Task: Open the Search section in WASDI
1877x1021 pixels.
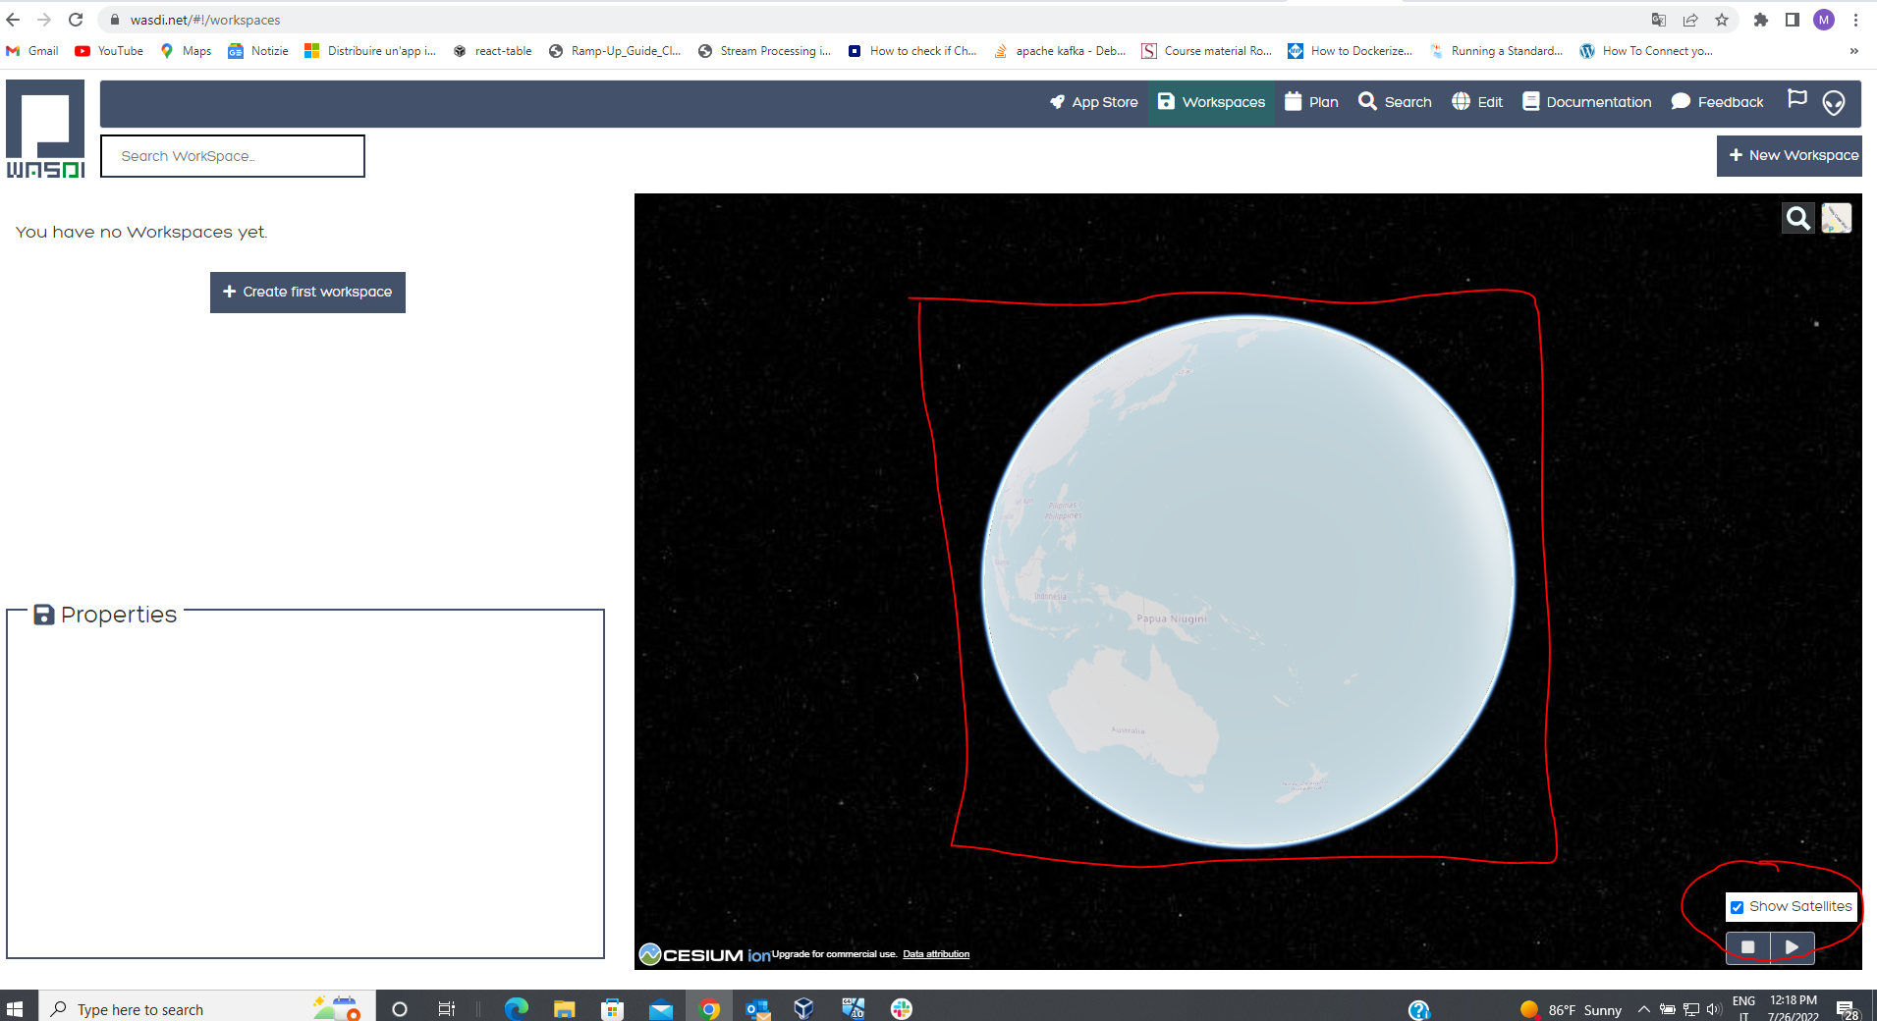Action: [x=1395, y=102]
